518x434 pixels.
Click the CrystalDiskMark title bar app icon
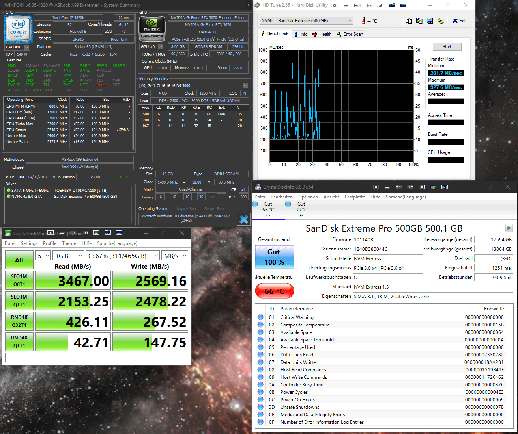point(8,233)
